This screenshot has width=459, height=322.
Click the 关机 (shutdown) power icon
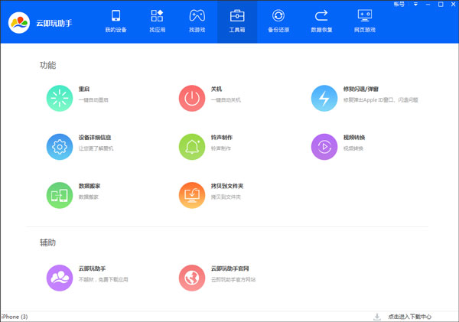click(190, 99)
